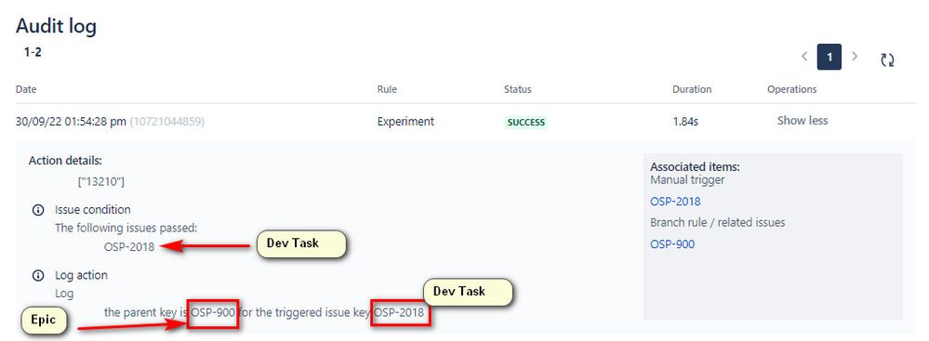The image size is (929, 341).
Task: Click the Date column header
Action: coord(26,89)
